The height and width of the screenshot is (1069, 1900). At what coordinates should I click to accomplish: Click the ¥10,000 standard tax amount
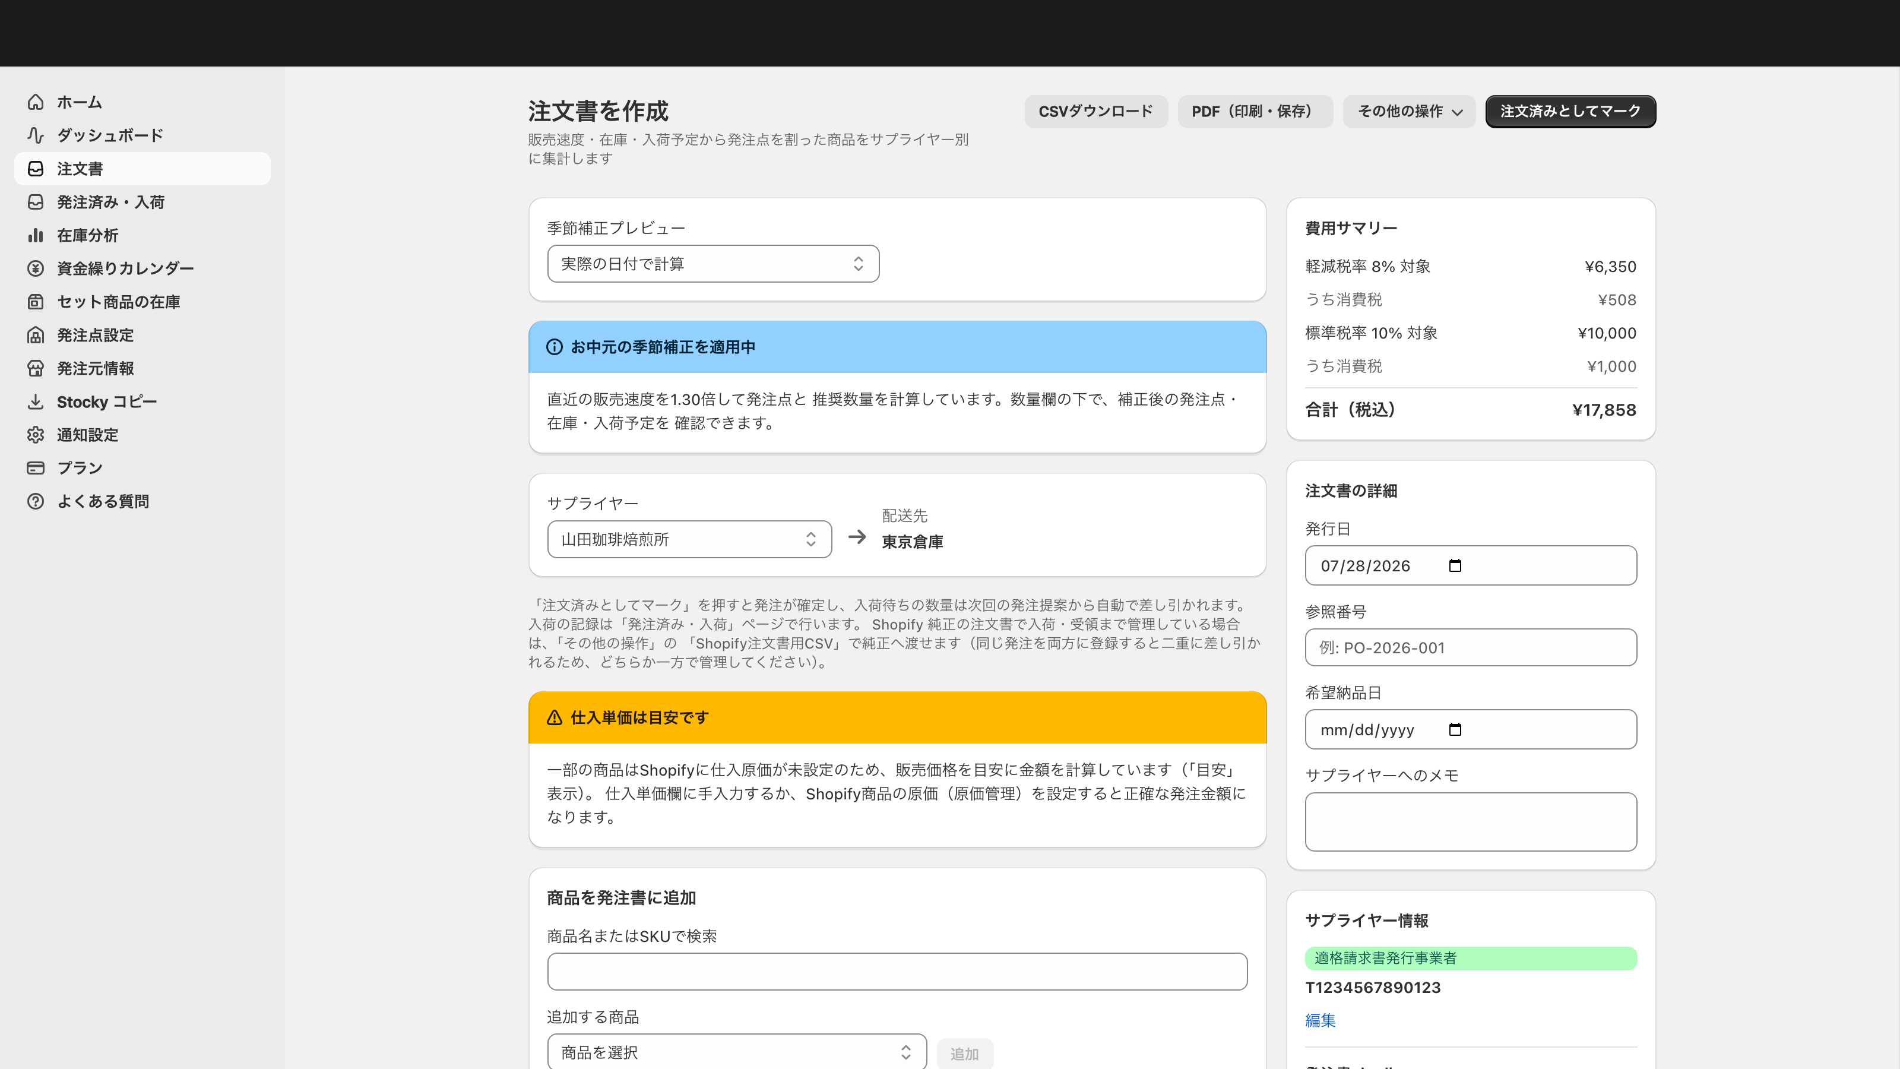(1607, 333)
